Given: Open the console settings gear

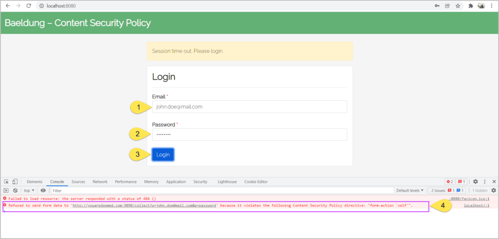Looking at the screenshot, I should (x=494, y=190).
